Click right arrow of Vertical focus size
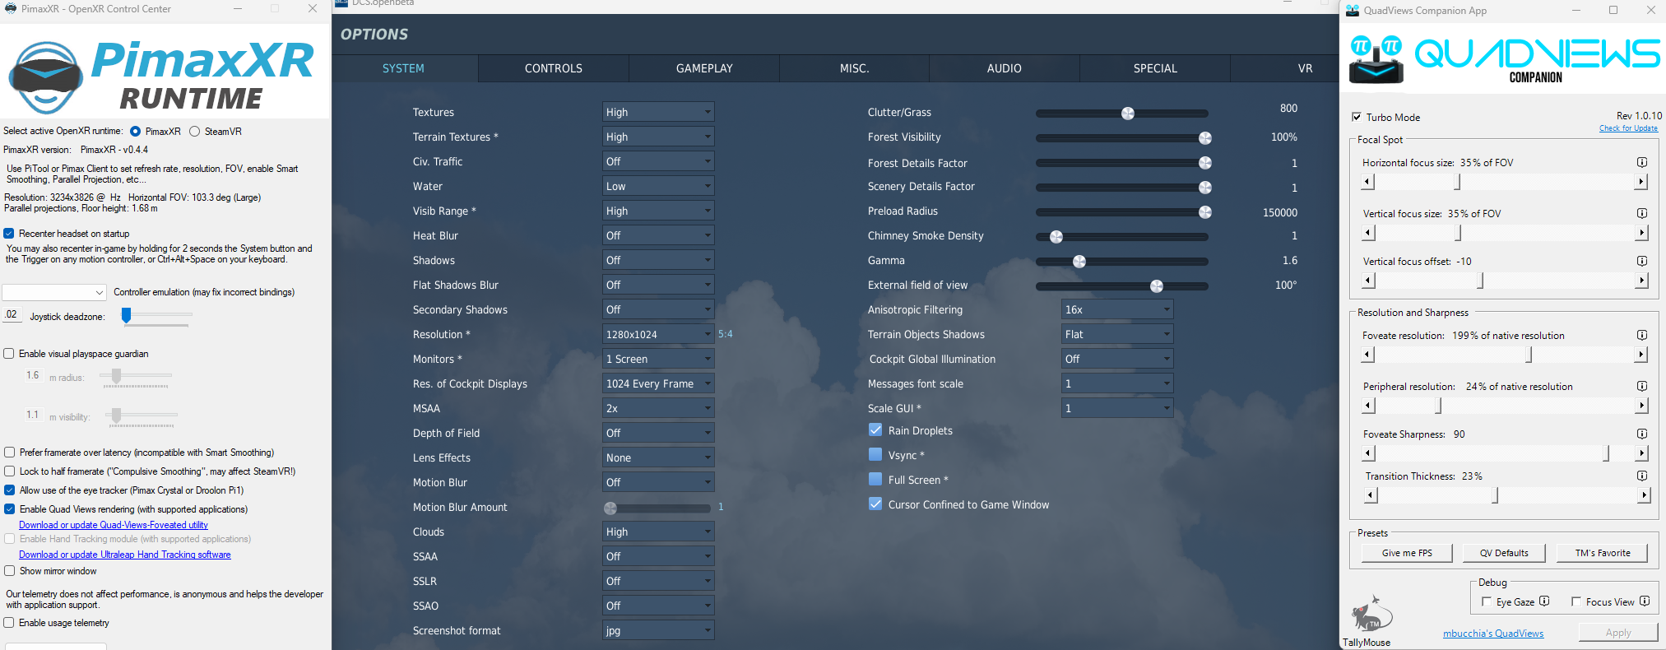This screenshot has height=650, width=1666. [x=1641, y=233]
